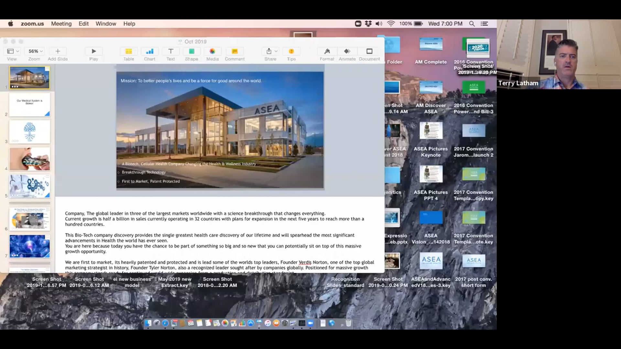The image size is (621, 349).
Task: Select 2017 Convention Templa...ote.key file
Action: point(474,228)
